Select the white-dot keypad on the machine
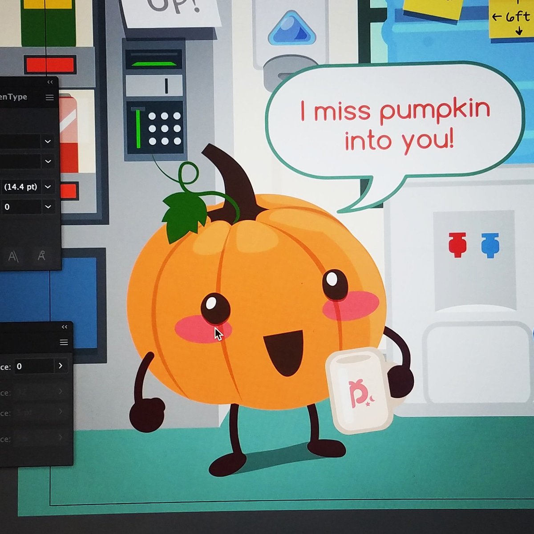Screen dimensions: 534x534 pyautogui.click(x=164, y=129)
